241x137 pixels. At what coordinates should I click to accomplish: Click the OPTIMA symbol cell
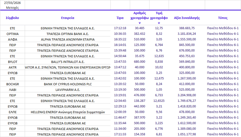13,34
